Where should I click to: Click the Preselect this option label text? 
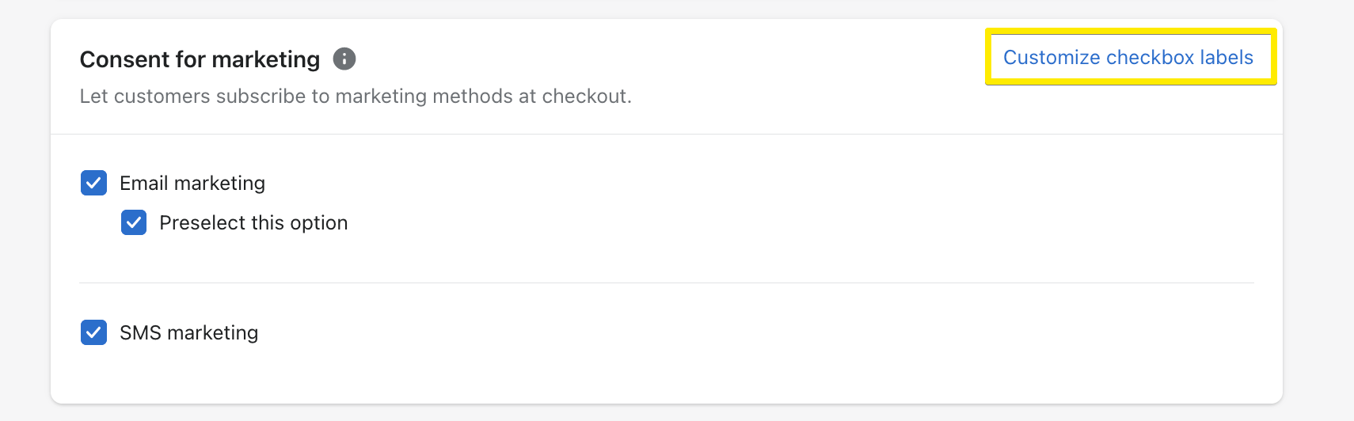253,222
